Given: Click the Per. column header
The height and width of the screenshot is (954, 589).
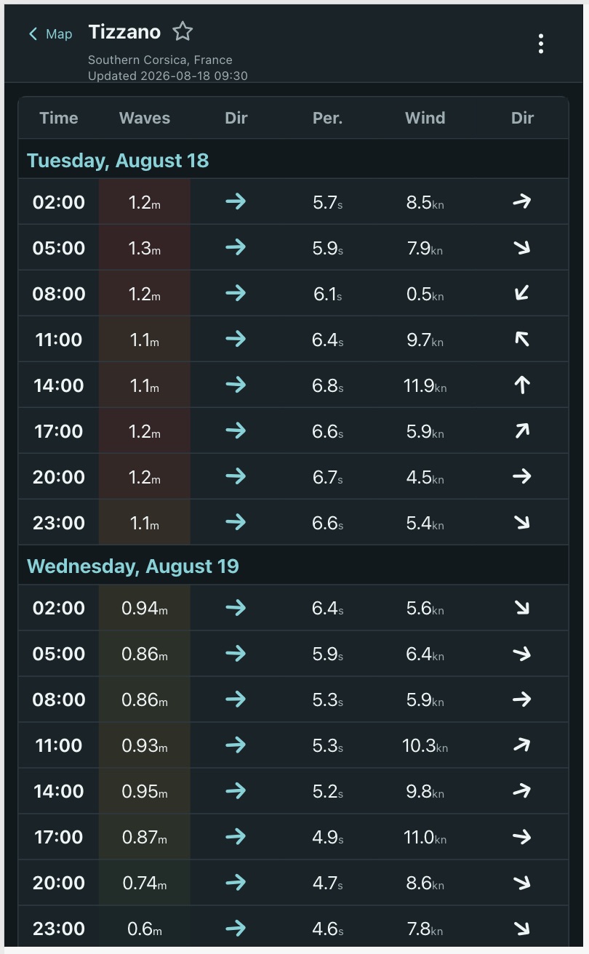Looking at the screenshot, I should pyautogui.click(x=328, y=118).
